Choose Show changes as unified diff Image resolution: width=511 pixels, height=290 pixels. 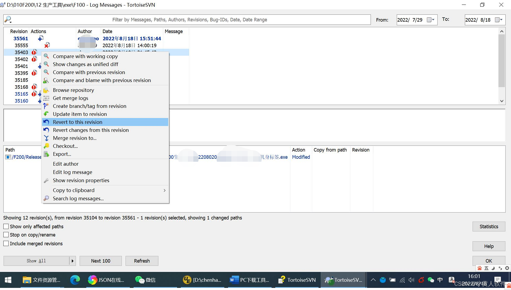click(105, 64)
